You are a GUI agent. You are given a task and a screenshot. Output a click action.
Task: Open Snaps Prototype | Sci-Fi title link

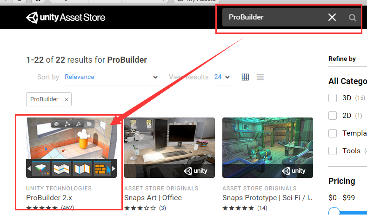[x=267, y=198]
